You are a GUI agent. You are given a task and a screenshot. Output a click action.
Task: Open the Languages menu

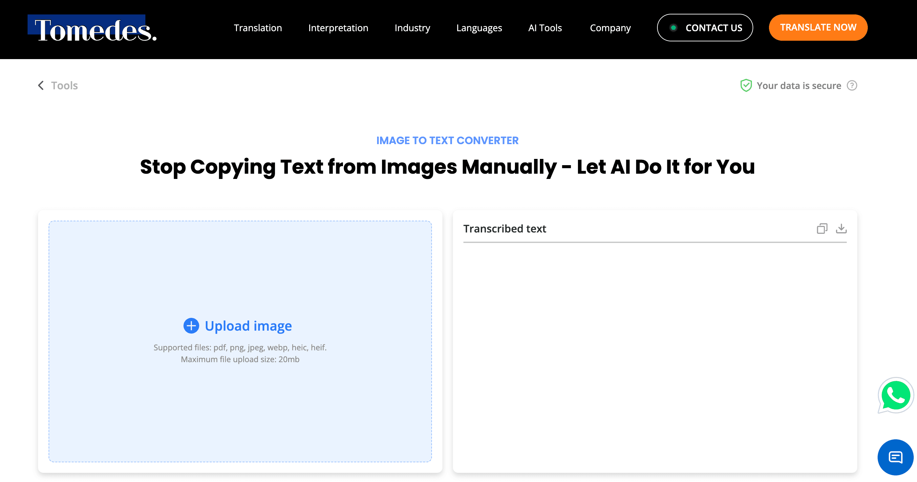coord(479,28)
